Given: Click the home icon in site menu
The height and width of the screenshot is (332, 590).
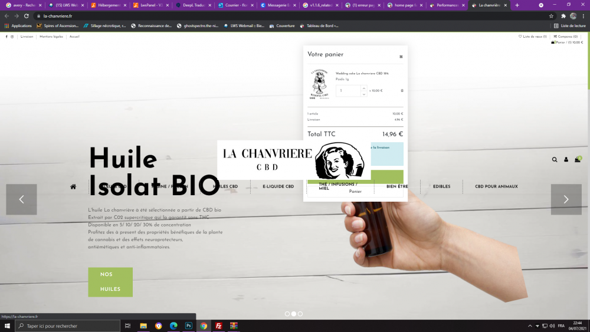Looking at the screenshot, I should [73, 186].
